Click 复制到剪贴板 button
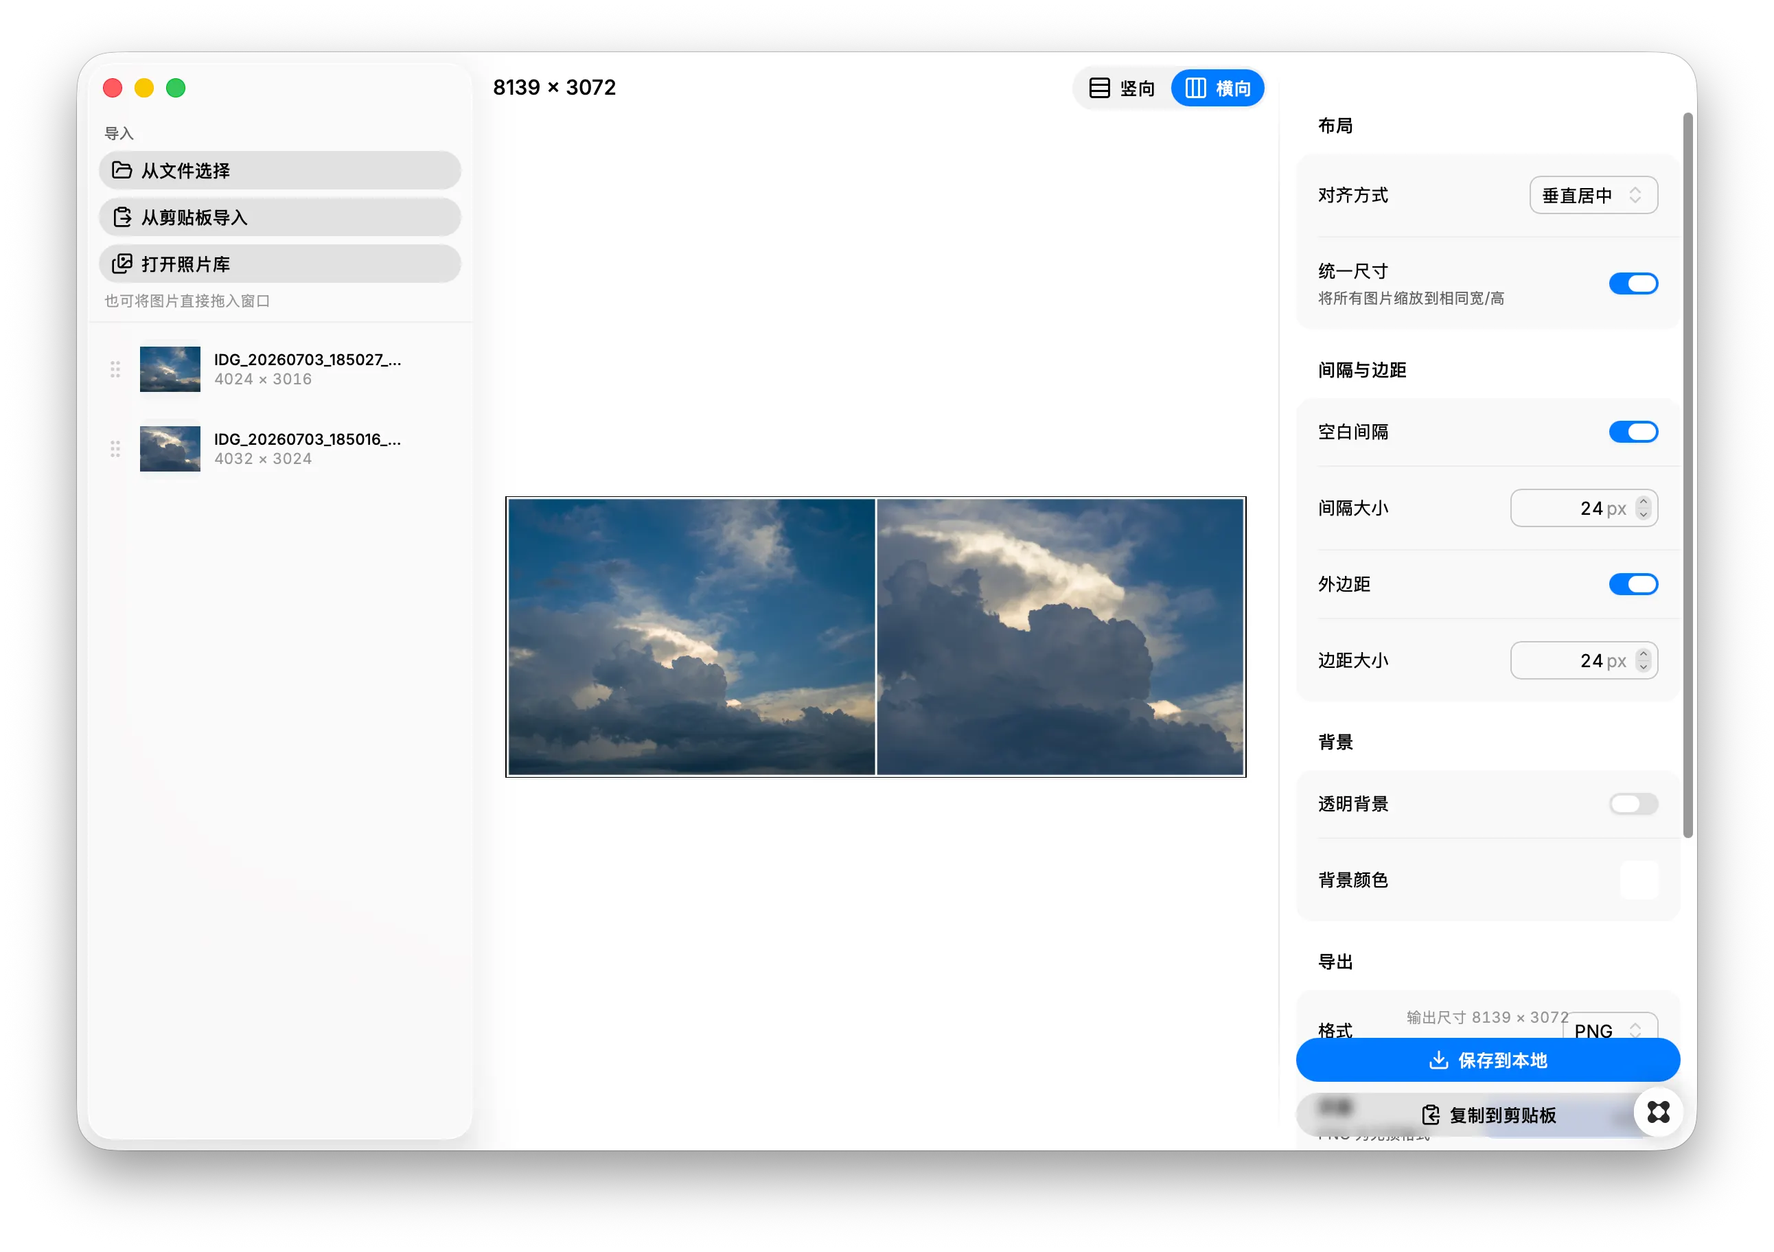1774x1252 pixels. [1487, 1115]
